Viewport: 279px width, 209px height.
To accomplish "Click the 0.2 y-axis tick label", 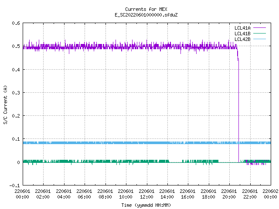I will click(x=16, y=116).
